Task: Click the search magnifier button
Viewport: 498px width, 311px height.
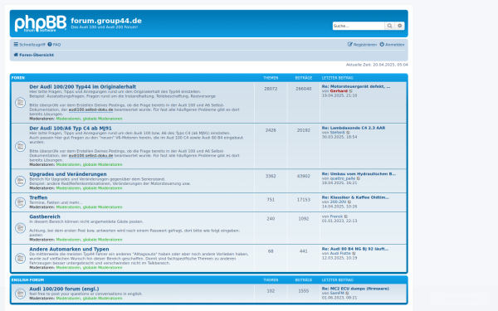Action: pyautogui.click(x=389, y=26)
